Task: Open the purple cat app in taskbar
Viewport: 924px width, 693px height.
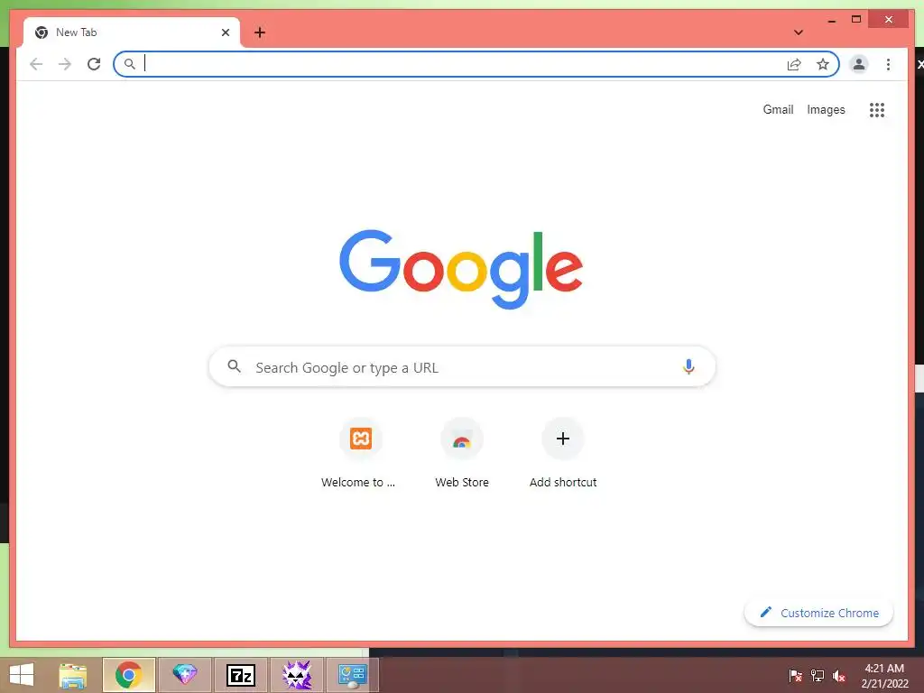Action: coord(297,675)
